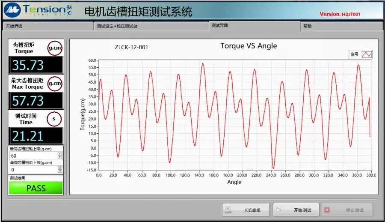Increment the lower torque limit value
Screen dimensions: 385x222
60,168
